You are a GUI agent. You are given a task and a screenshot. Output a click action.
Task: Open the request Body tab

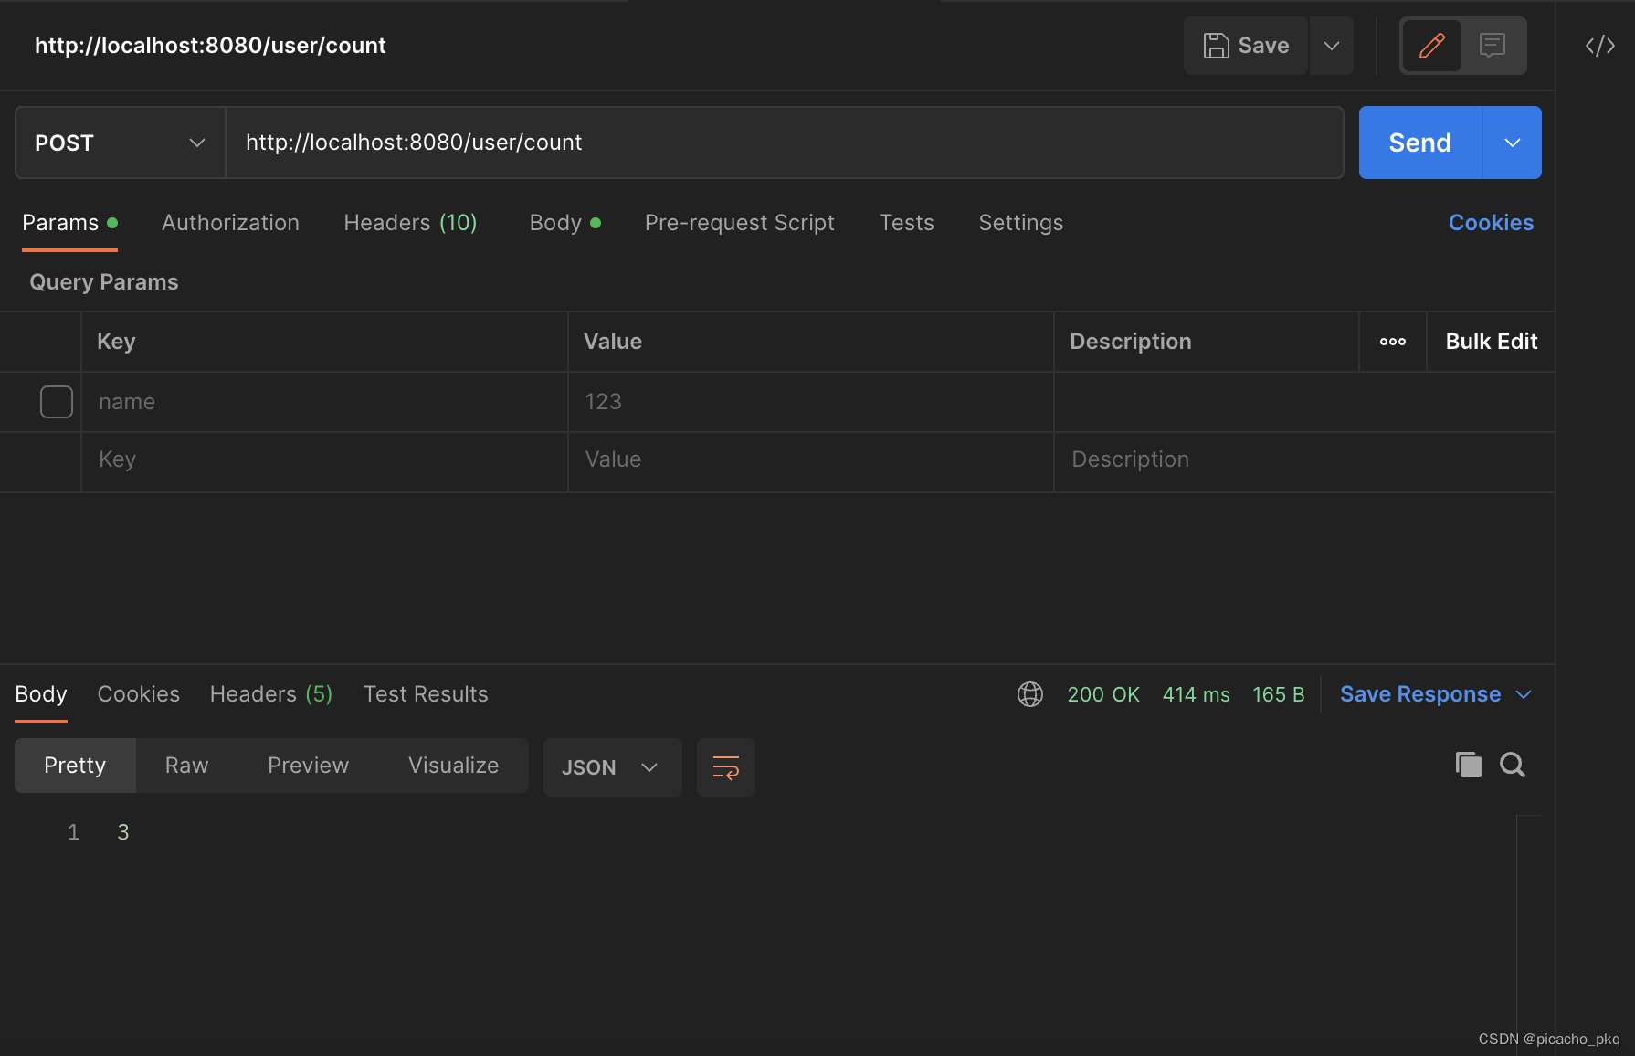pyautogui.click(x=564, y=223)
